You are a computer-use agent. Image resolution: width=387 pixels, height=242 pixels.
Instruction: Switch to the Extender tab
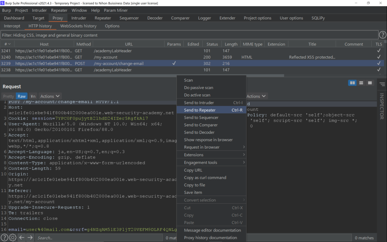pyautogui.click(x=227, y=18)
